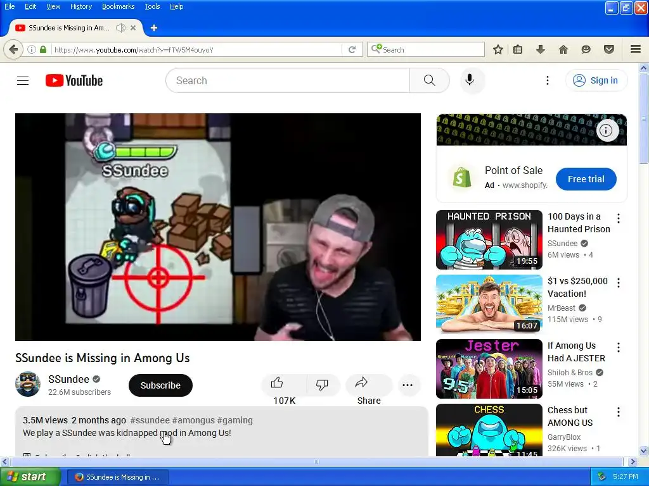Open a new tab with plus
This screenshot has height=486, width=649.
pyautogui.click(x=154, y=28)
